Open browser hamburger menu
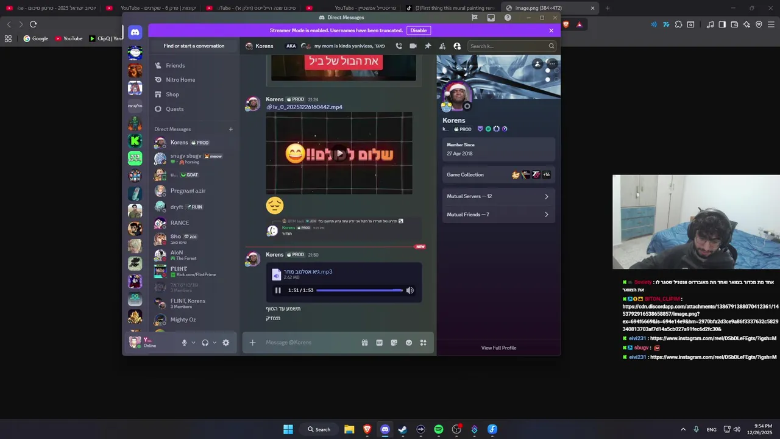Screen dimensions: 780x439 point(771,24)
